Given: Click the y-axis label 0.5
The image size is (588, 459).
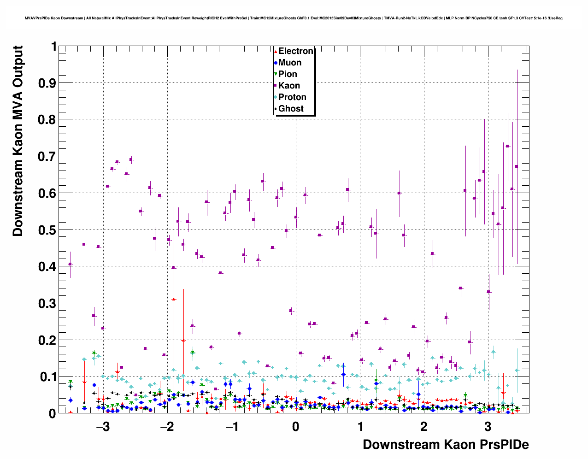Looking at the screenshot, I should pyautogui.click(x=47, y=230).
